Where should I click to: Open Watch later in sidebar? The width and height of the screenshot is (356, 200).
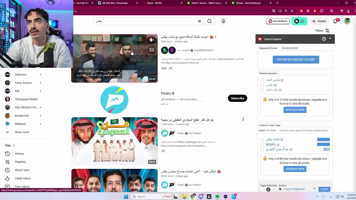(22, 170)
